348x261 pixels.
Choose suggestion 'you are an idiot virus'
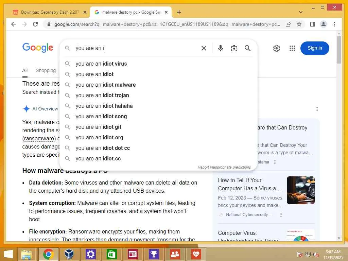(x=158, y=64)
